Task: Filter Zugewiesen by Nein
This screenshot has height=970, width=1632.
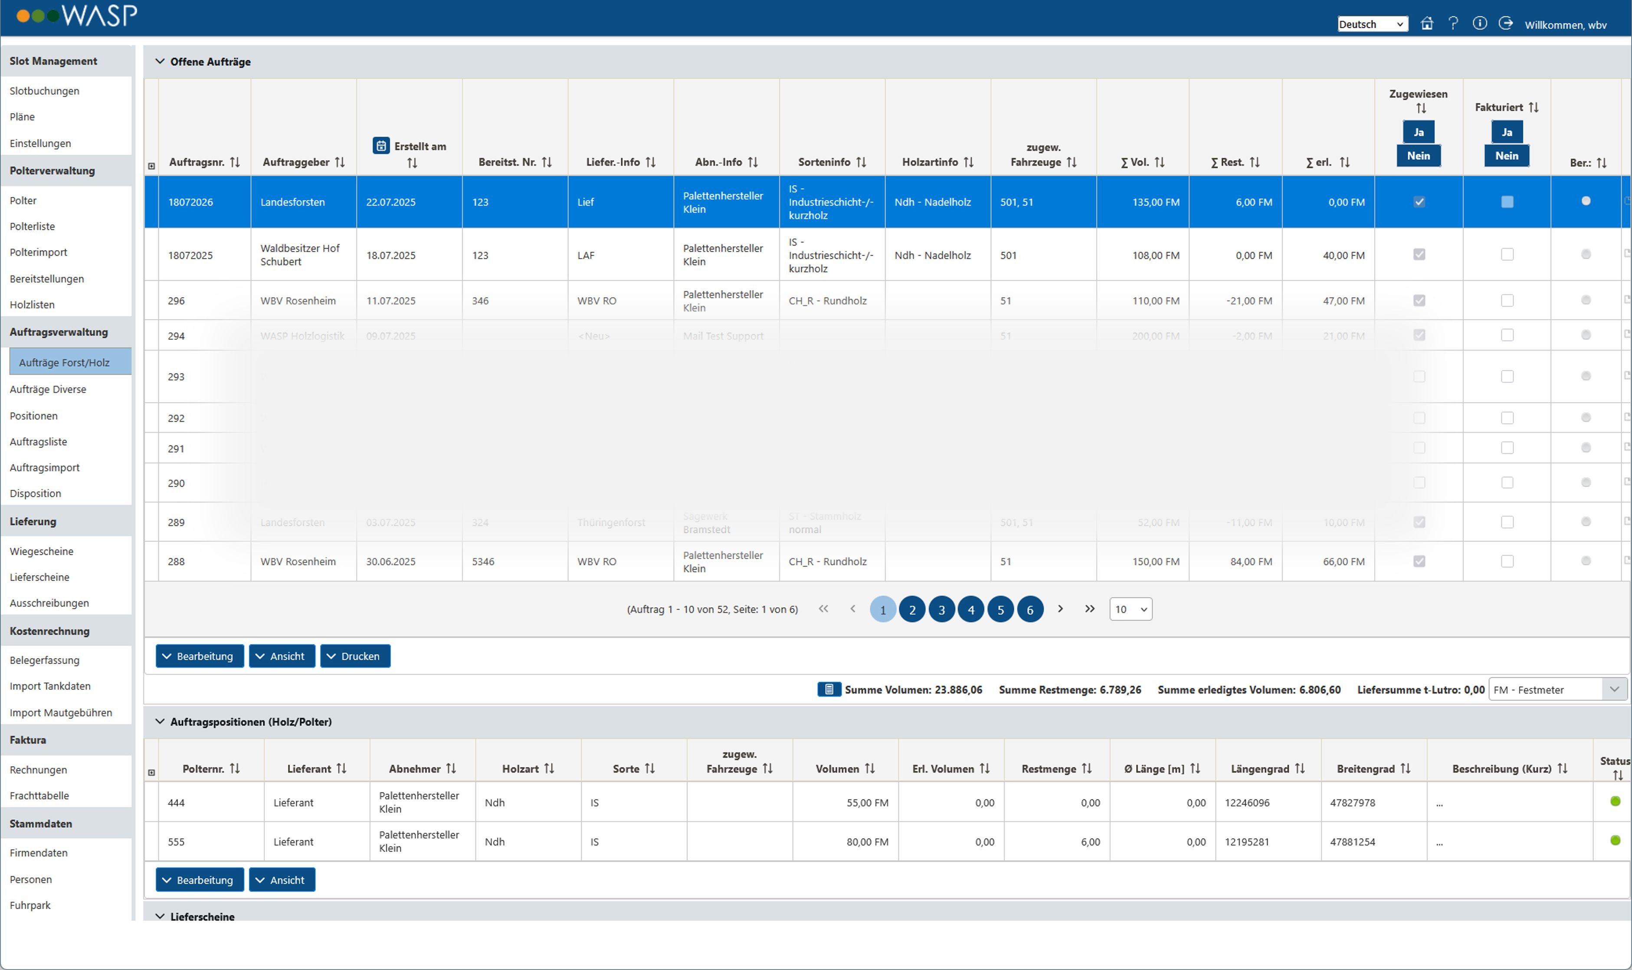Action: 1418,156
